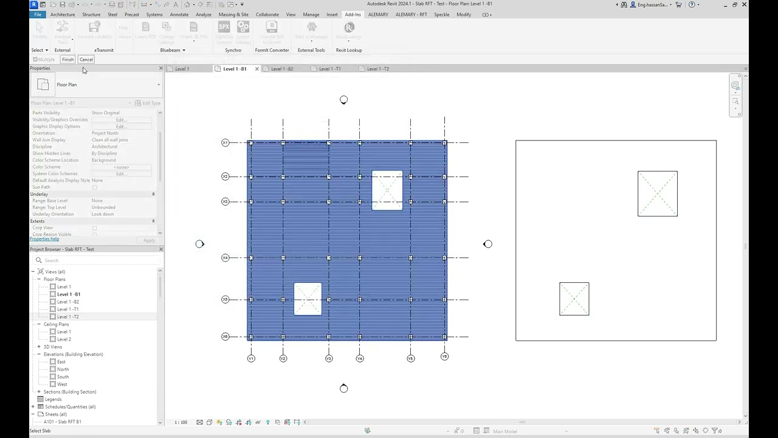This screenshot has height=438, width=778.
Task: Click the navigation wheel icon in the view
Action: coord(735,86)
